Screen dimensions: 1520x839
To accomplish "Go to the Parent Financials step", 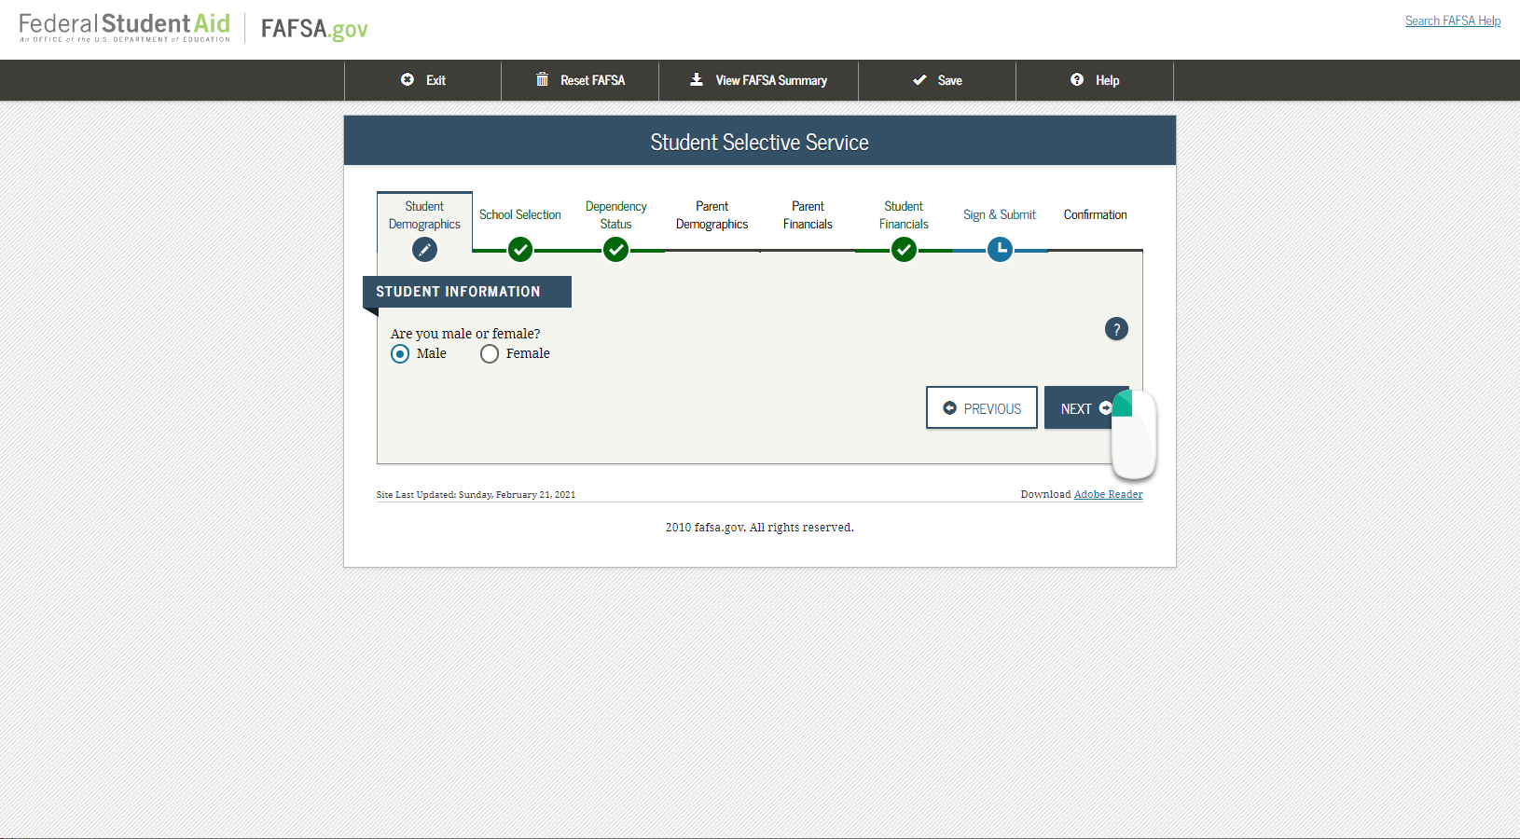I will 808,215.
